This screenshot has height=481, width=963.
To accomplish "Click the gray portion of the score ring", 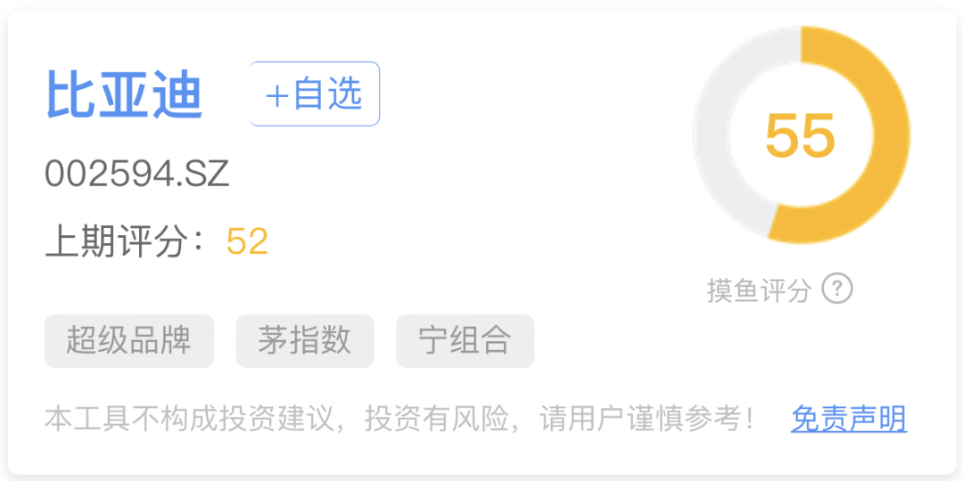I will [712, 135].
